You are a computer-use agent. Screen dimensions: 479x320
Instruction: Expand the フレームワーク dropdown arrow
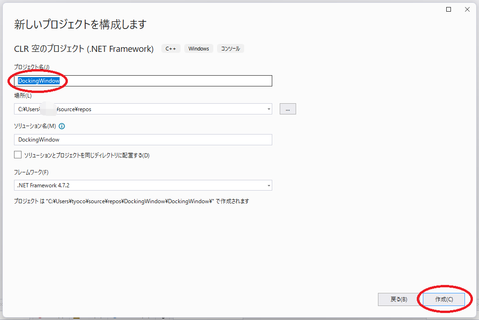[269, 185]
